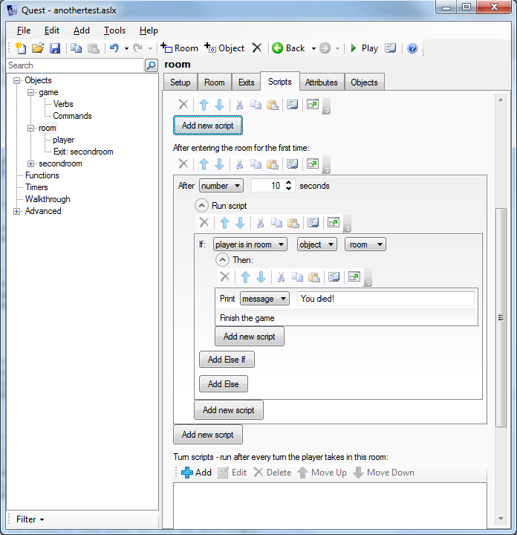Open the Filter dropdown at bottom left
Viewport: 517px width, 535px height.
tap(30, 519)
